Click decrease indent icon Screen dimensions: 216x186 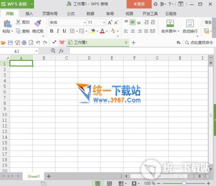tap(147, 22)
